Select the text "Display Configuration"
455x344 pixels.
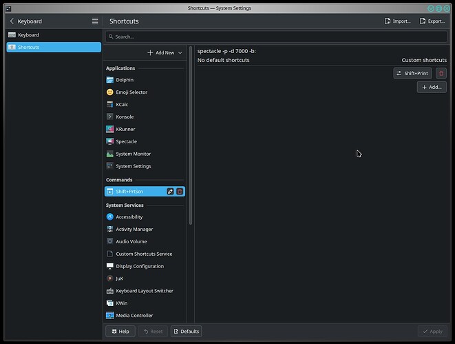point(140,266)
